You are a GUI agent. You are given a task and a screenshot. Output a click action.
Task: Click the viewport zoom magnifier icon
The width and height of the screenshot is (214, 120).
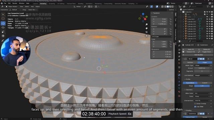click(146, 24)
